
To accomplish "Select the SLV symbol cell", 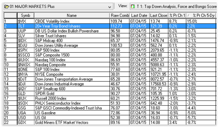I will (26, 36).
